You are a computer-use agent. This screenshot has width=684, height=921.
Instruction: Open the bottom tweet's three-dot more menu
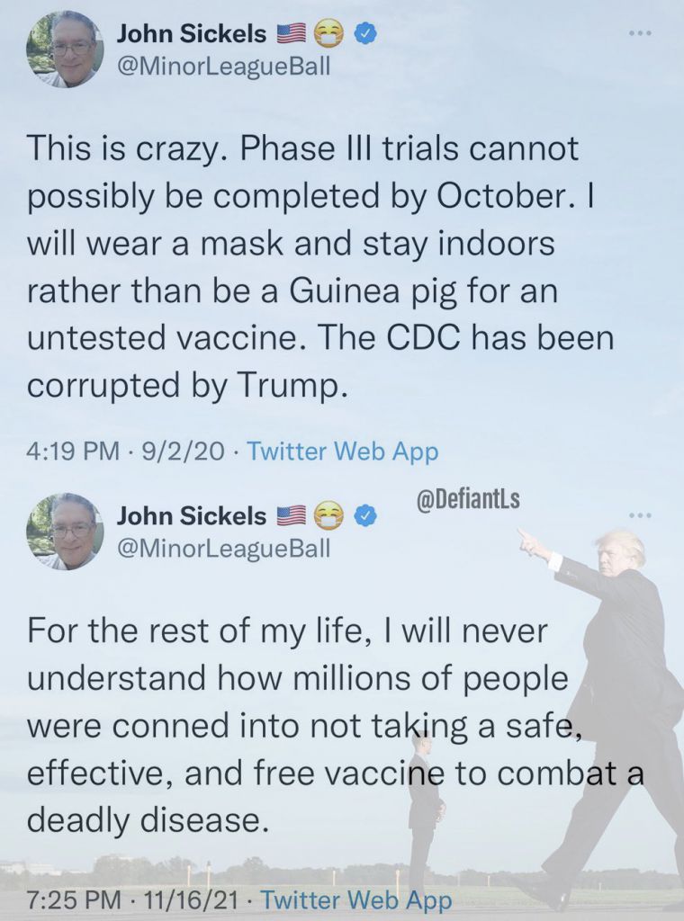[639, 515]
